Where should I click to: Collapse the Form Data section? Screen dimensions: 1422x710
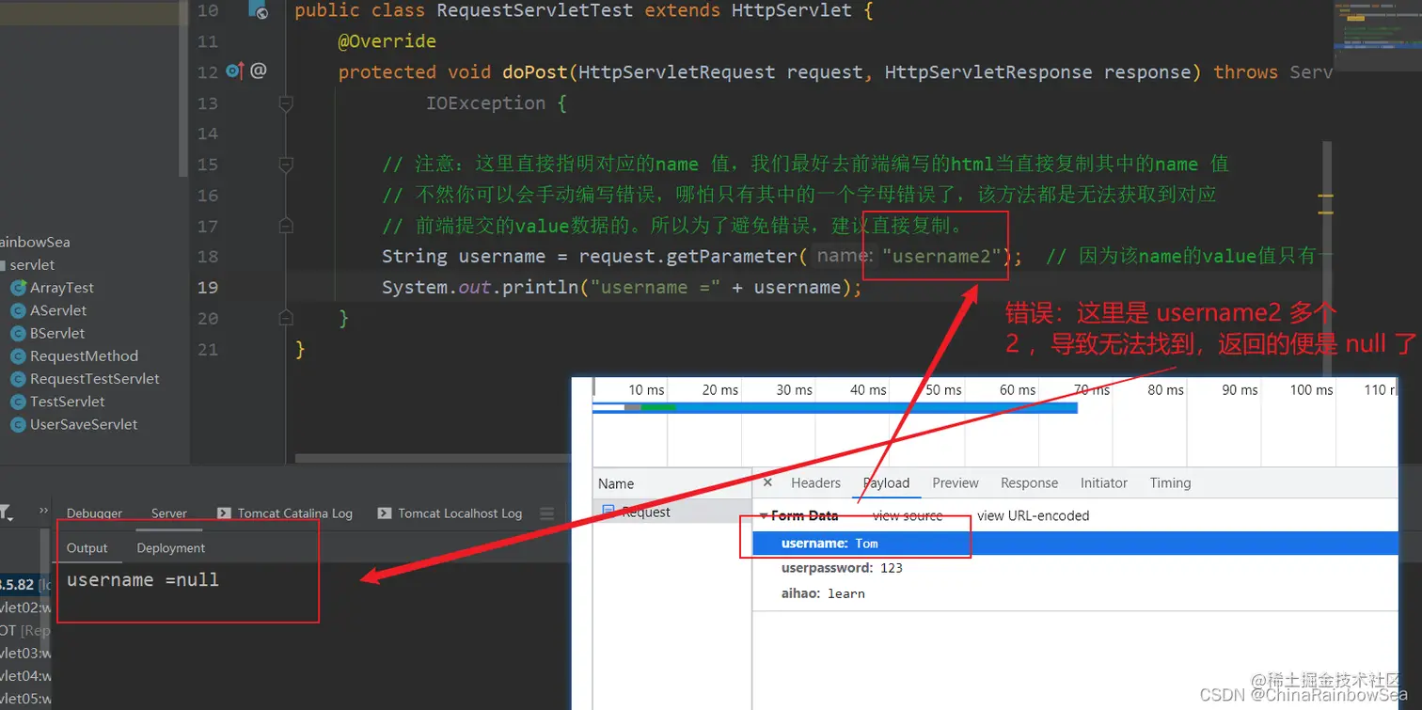(x=763, y=515)
